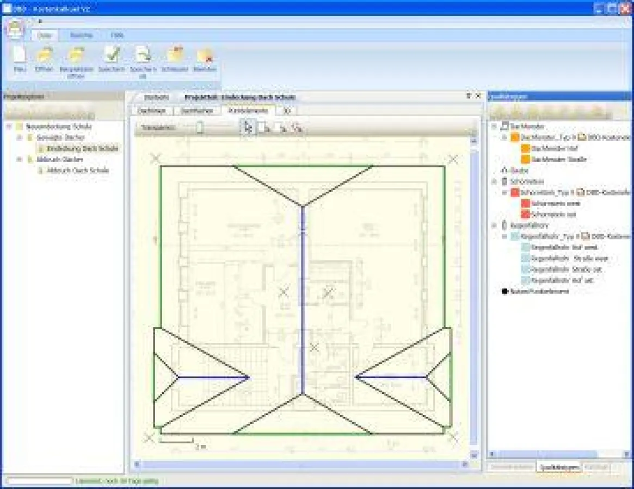Click the horizontal scrollbar below the drawing
The image size is (634, 489).
click(x=301, y=465)
